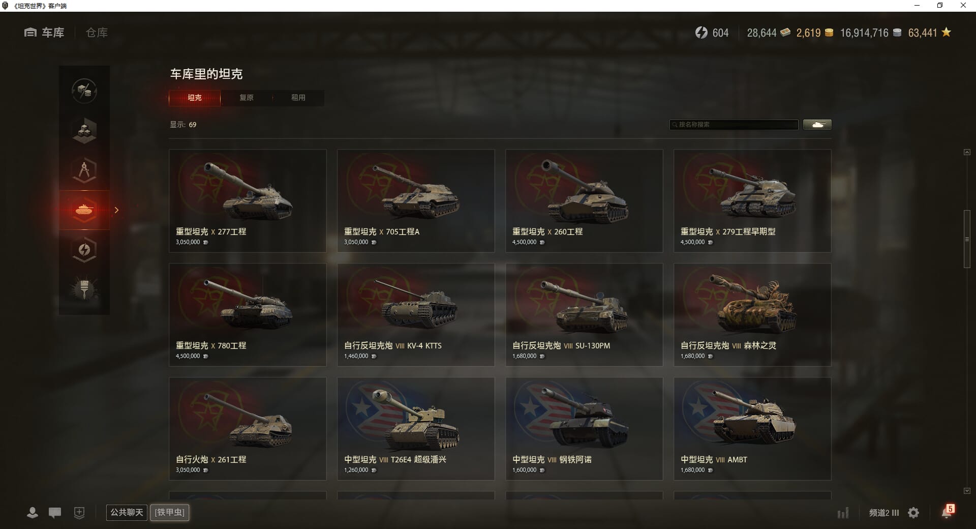Open the contacts person icon
This screenshot has width=976, height=529.
pos(33,513)
